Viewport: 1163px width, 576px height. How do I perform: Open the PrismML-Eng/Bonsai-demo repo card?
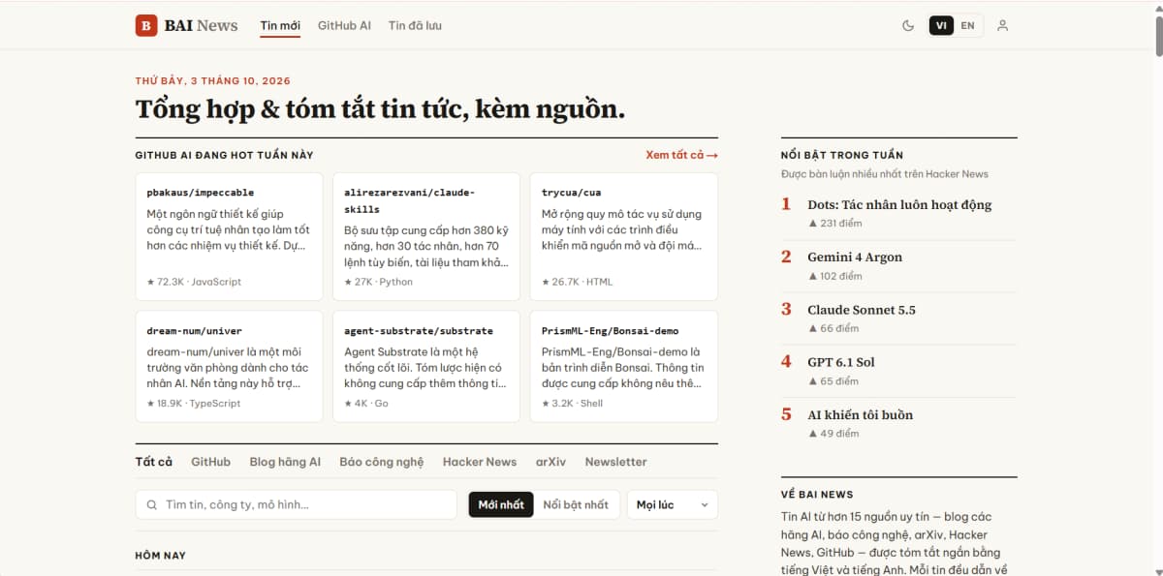pos(624,366)
